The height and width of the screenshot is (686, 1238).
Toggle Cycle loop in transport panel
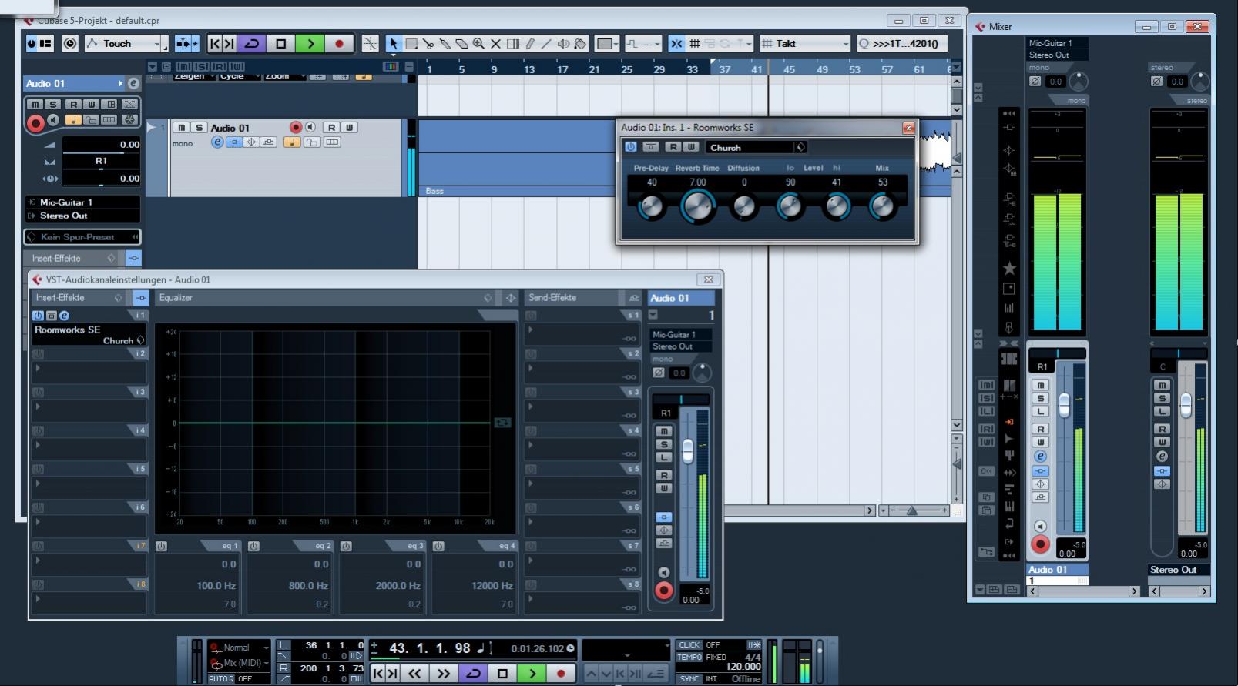pos(473,673)
